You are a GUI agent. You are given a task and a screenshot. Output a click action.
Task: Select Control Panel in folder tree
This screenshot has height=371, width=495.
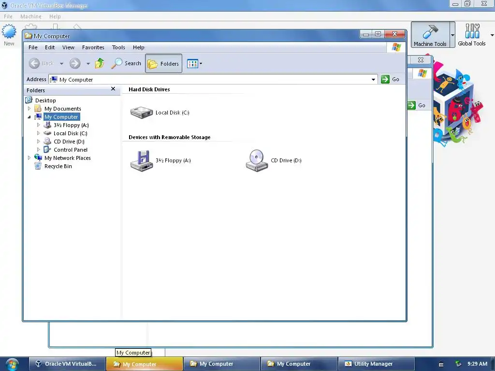tap(71, 150)
